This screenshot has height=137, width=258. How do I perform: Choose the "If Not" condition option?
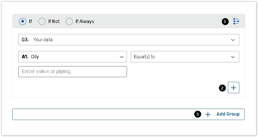42,21
